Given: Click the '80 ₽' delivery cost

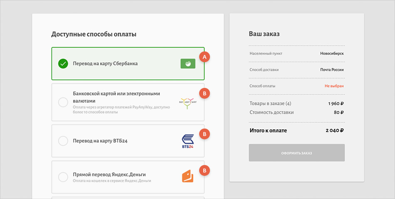Looking at the screenshot, I should tap(339, 112).
